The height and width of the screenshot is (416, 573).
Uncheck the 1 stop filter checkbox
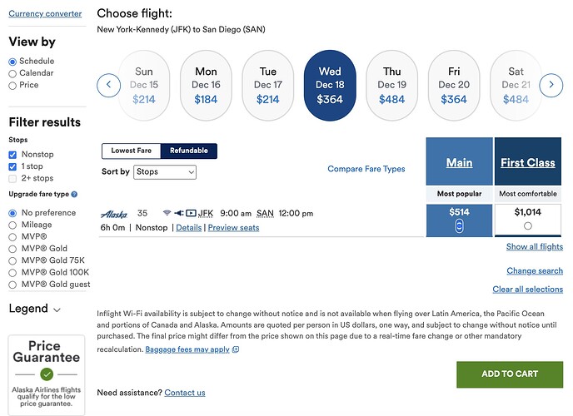click(12, 166)
